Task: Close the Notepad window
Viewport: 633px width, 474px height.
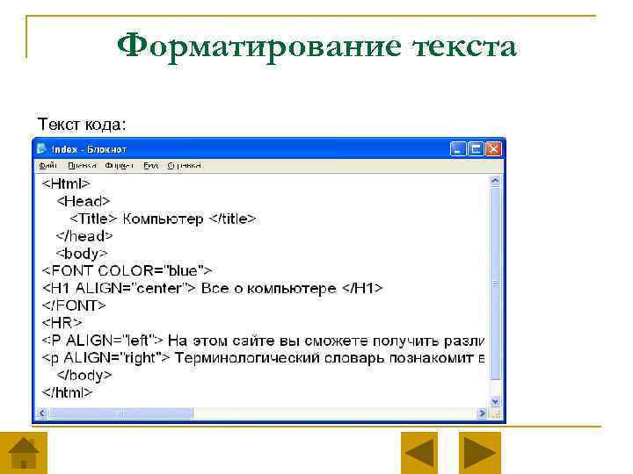Action: pos(493,149)
